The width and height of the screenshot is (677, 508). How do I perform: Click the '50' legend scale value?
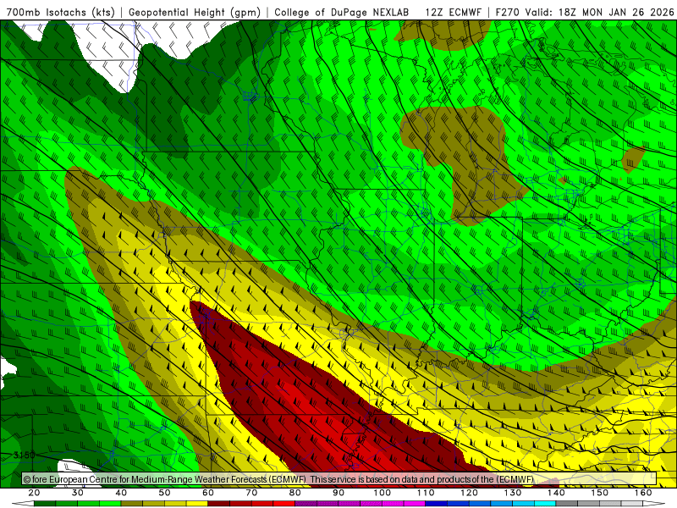coord(164,493)
